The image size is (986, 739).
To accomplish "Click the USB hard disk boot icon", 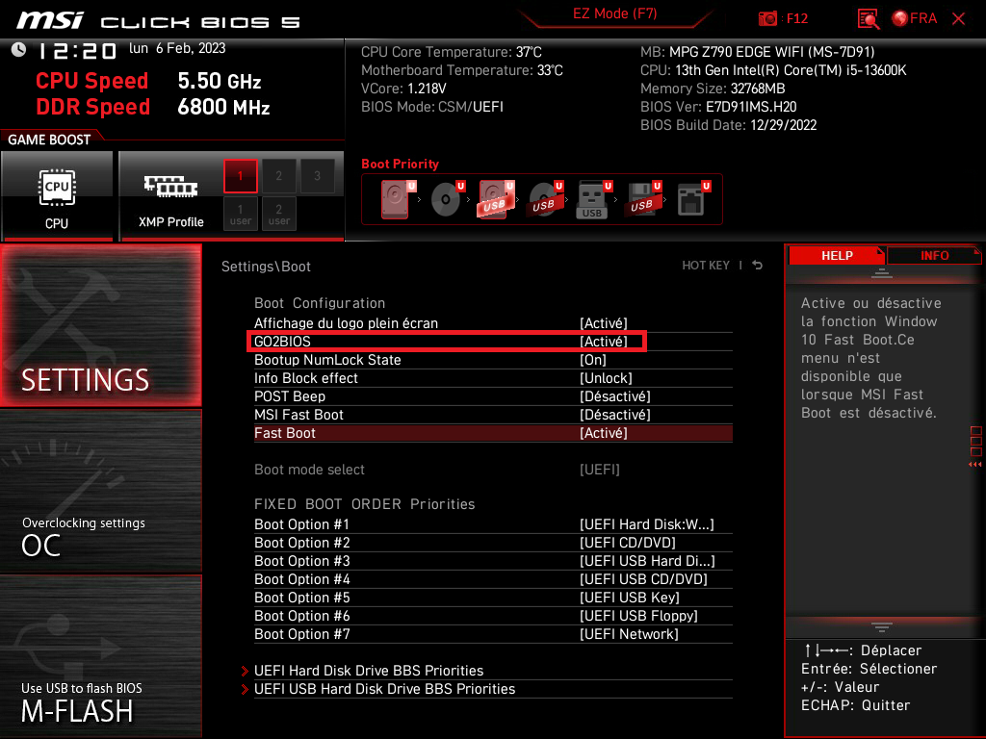I will (x=496, y=199).
